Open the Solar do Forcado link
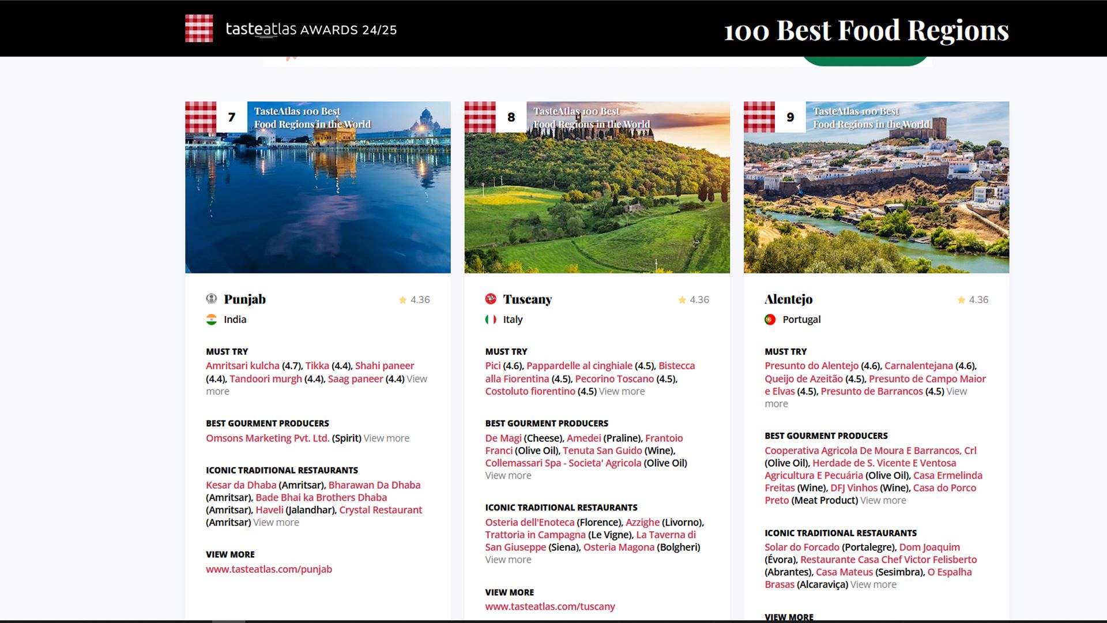The height and width of the screenshot is (623, 1107). click(x=801, y=547)
